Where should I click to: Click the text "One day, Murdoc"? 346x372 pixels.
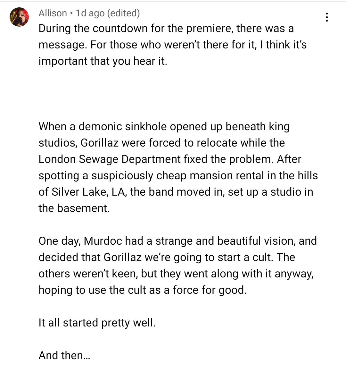[x=80, y=241]
